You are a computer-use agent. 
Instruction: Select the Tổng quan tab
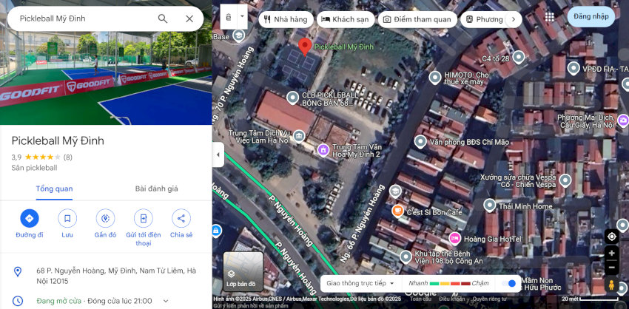55,189
